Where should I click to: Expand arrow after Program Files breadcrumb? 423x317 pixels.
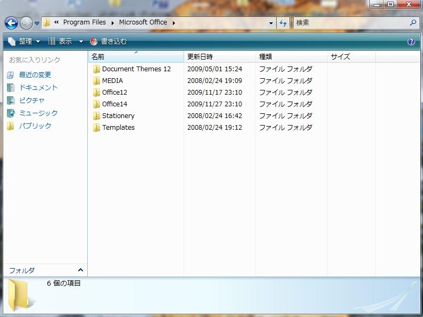coord(112,23)
